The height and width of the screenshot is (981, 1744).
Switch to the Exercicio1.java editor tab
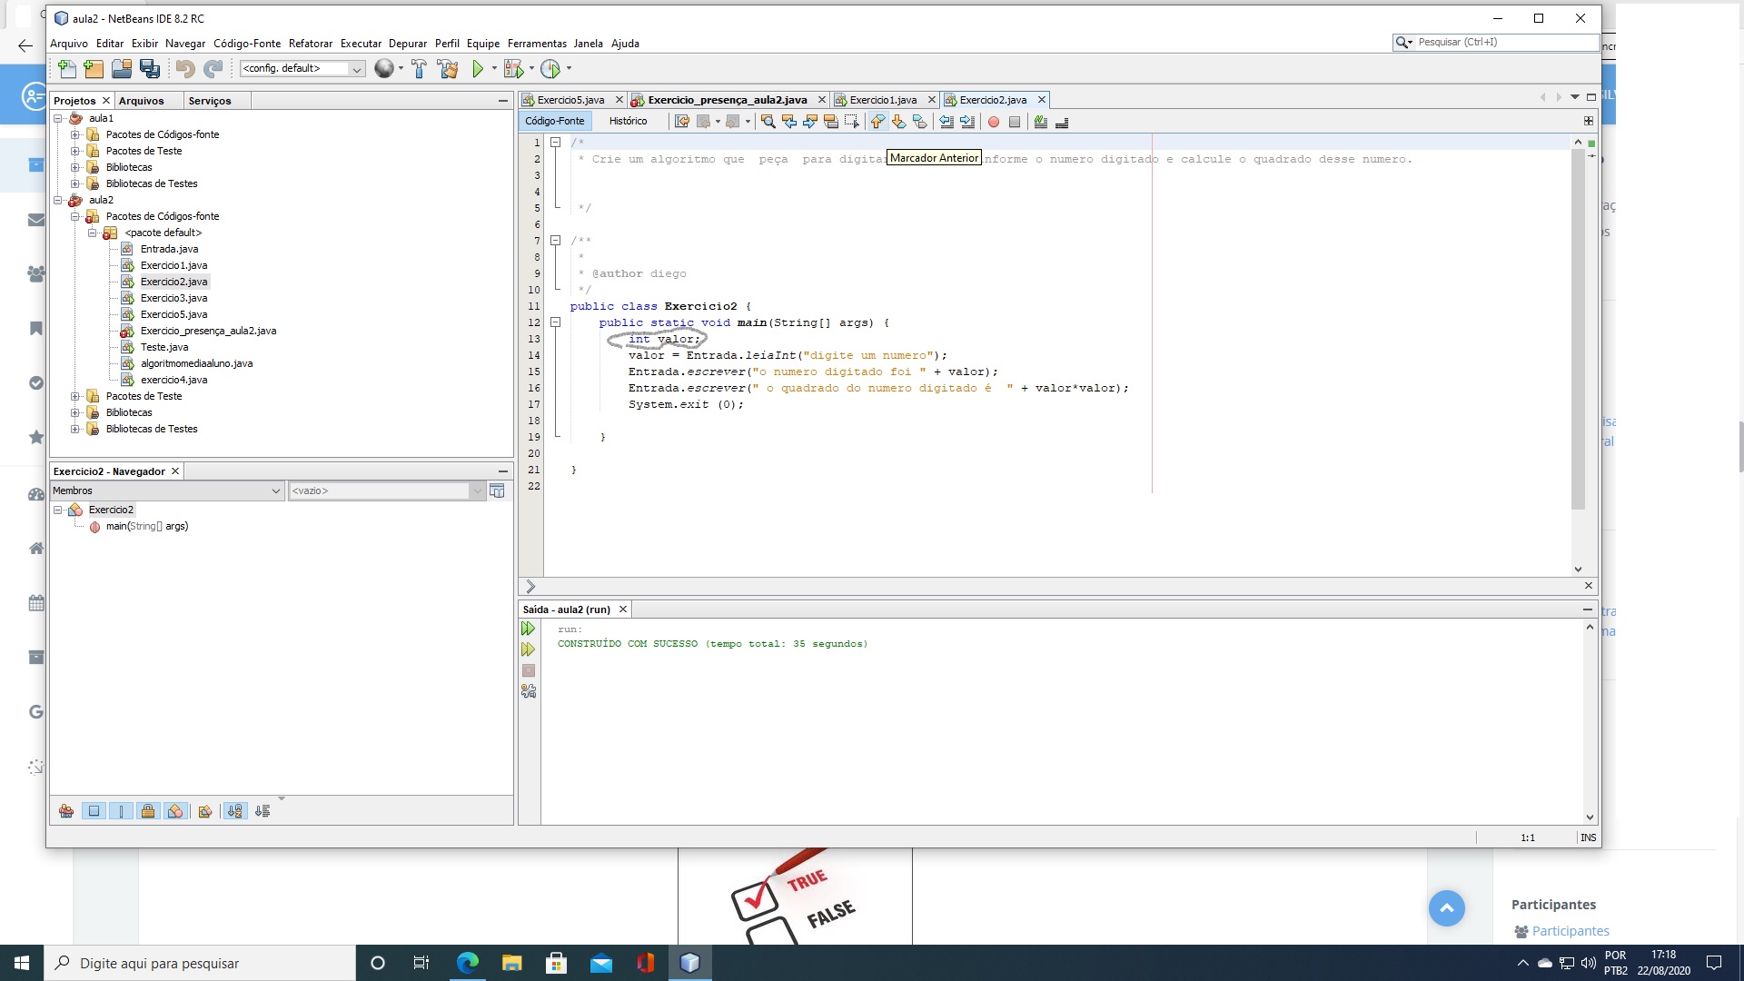click(882, 100)
